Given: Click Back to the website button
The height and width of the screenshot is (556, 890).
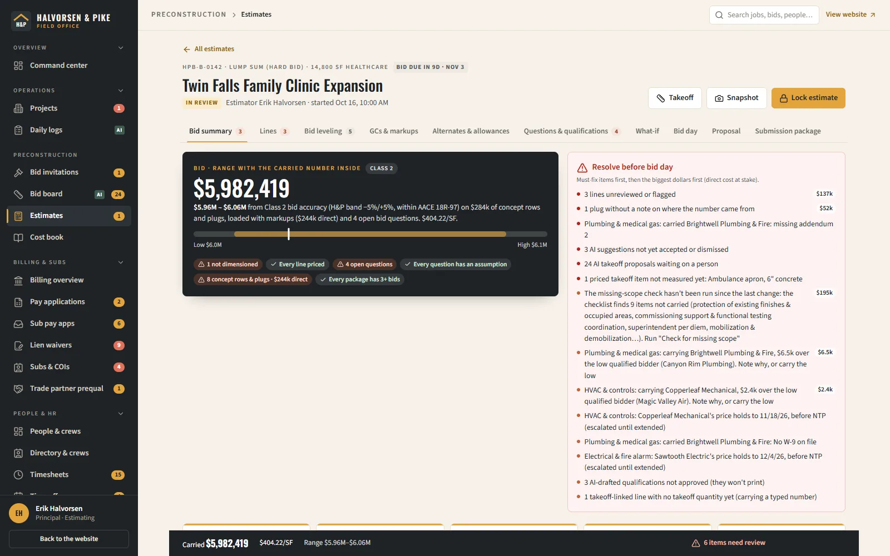Looking at the screenshot, I should [x=69, y=539].
